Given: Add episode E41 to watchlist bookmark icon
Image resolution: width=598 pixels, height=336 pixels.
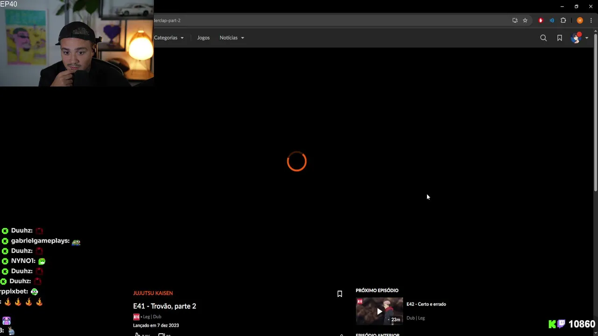Looking at the screenshot, I should [340, 294].
